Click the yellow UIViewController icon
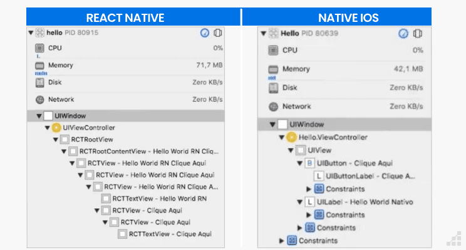The height and width of the screenshot is (250, 466). [56, 127]
